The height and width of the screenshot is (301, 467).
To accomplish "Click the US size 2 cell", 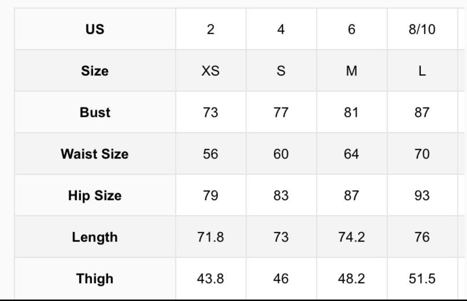I will click(211, 29).
